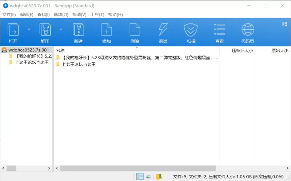The height and width of the screenshot is (181, 291).
Task: Click the file list horizontal scrollbar thumb
Action: tap(138, 168)
